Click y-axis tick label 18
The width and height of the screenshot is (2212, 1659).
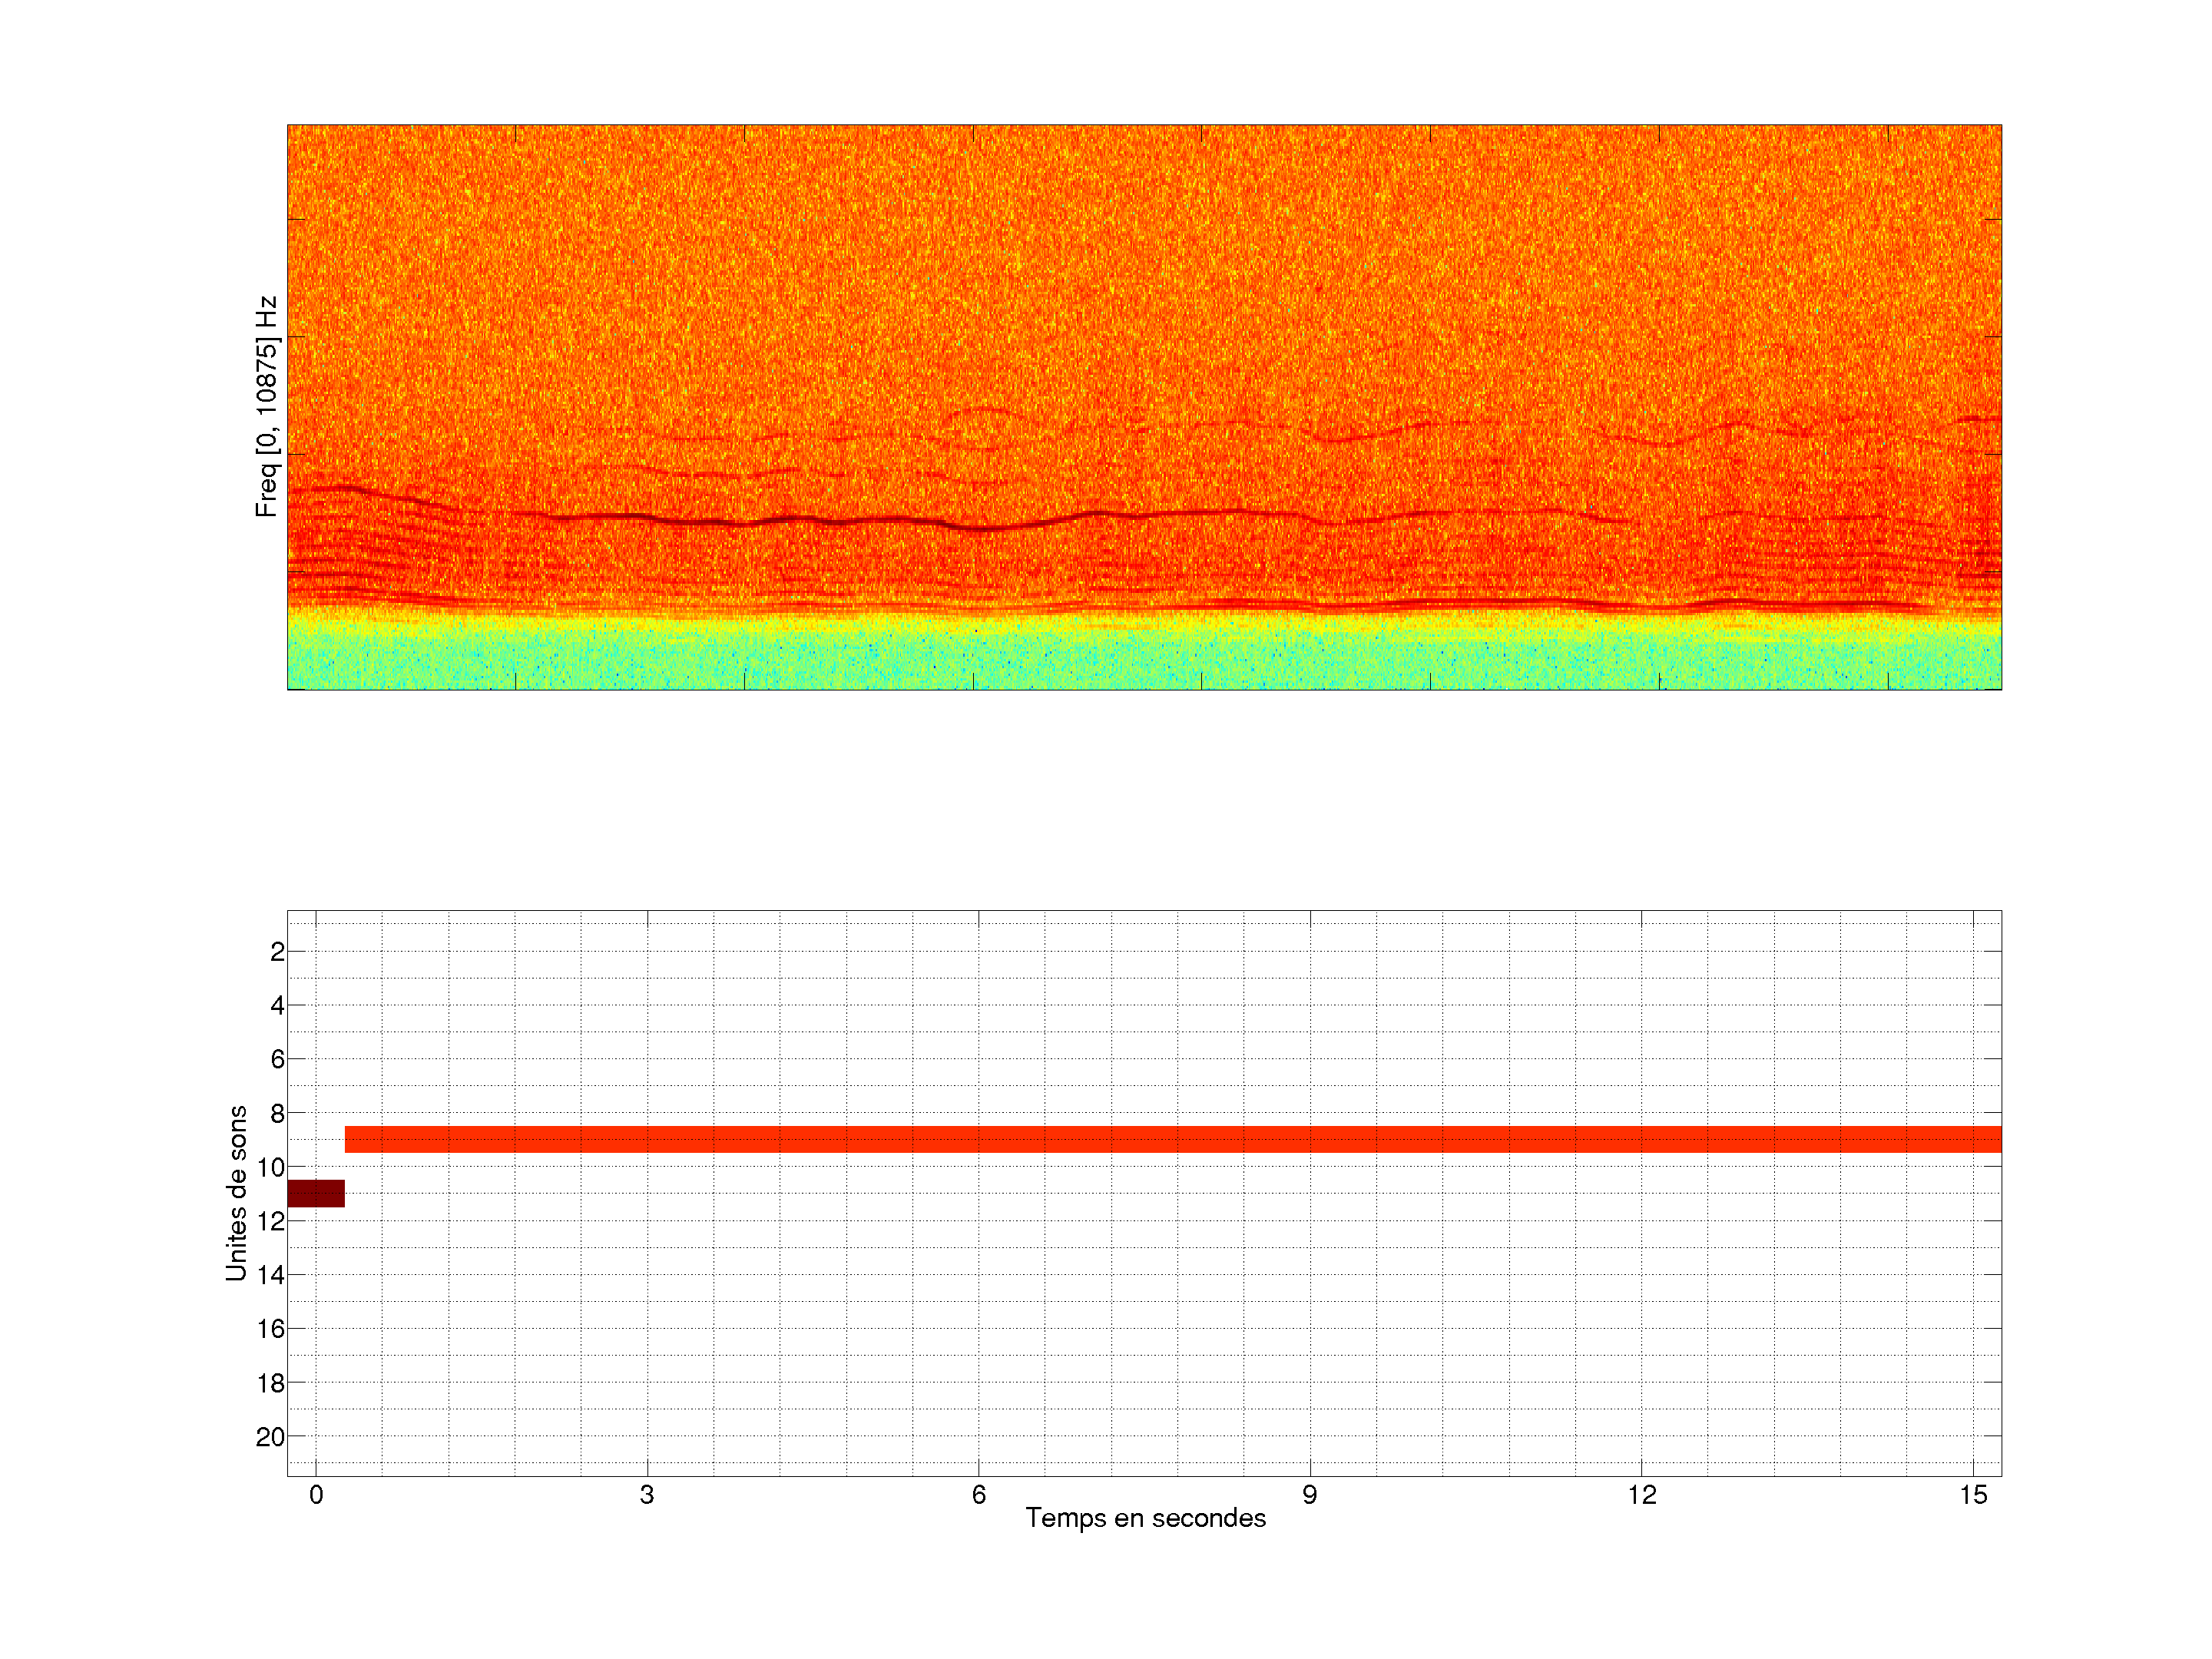coord(271,1383)
